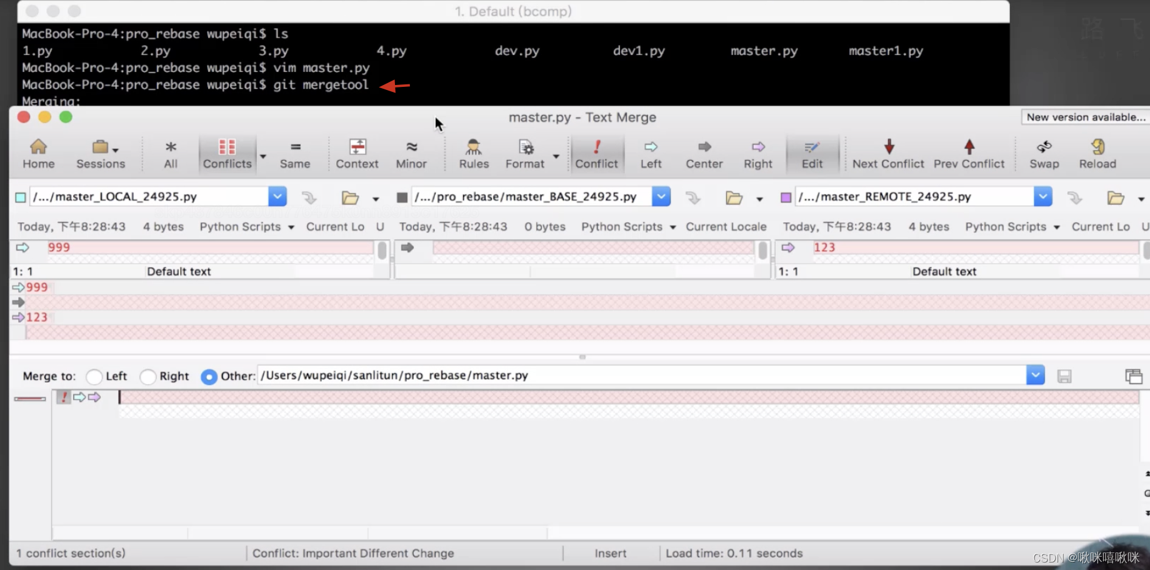
Task: Expand the Sessions dropdown arrow
Action: pos(115,150)
